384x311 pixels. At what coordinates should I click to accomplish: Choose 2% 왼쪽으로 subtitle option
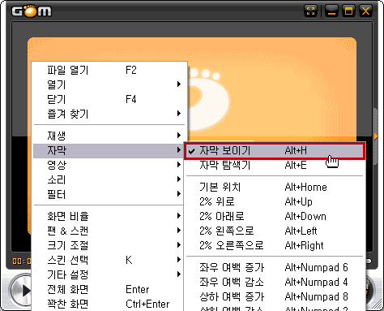(x=275, y=231)
